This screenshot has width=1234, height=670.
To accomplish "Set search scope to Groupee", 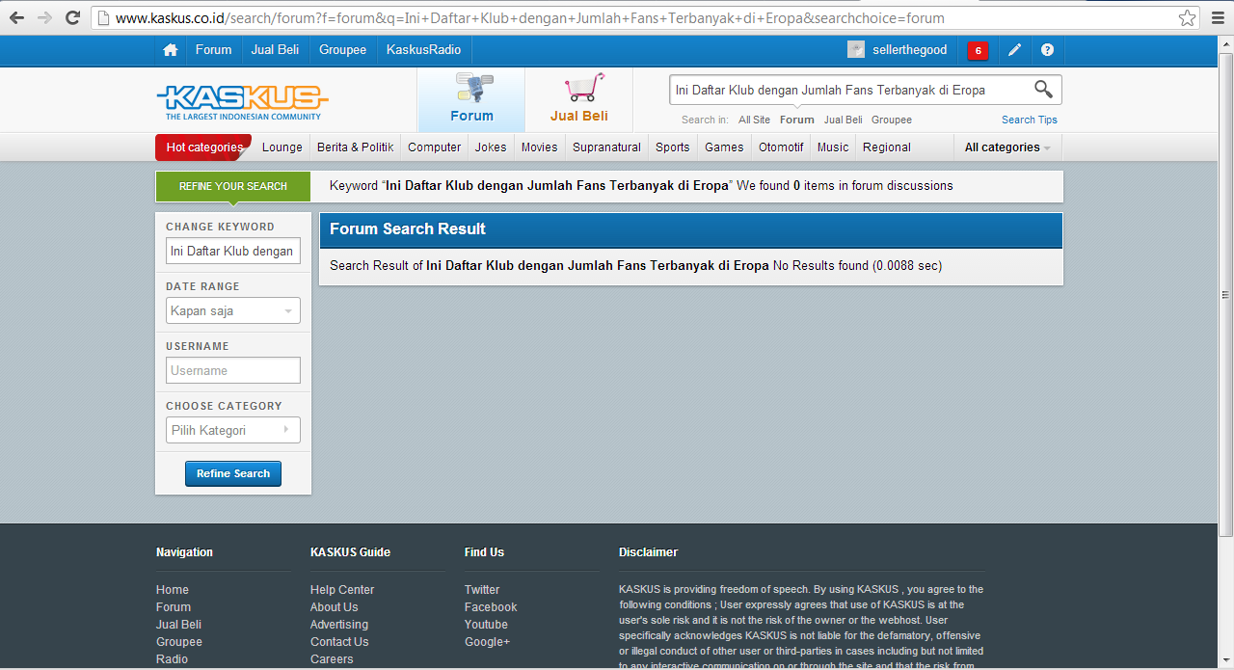I will [892, 120].
